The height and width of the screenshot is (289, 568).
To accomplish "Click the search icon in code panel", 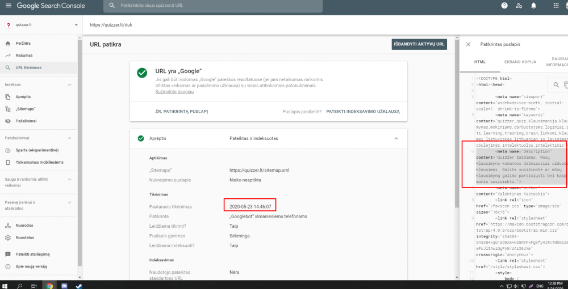I will 556,85.
